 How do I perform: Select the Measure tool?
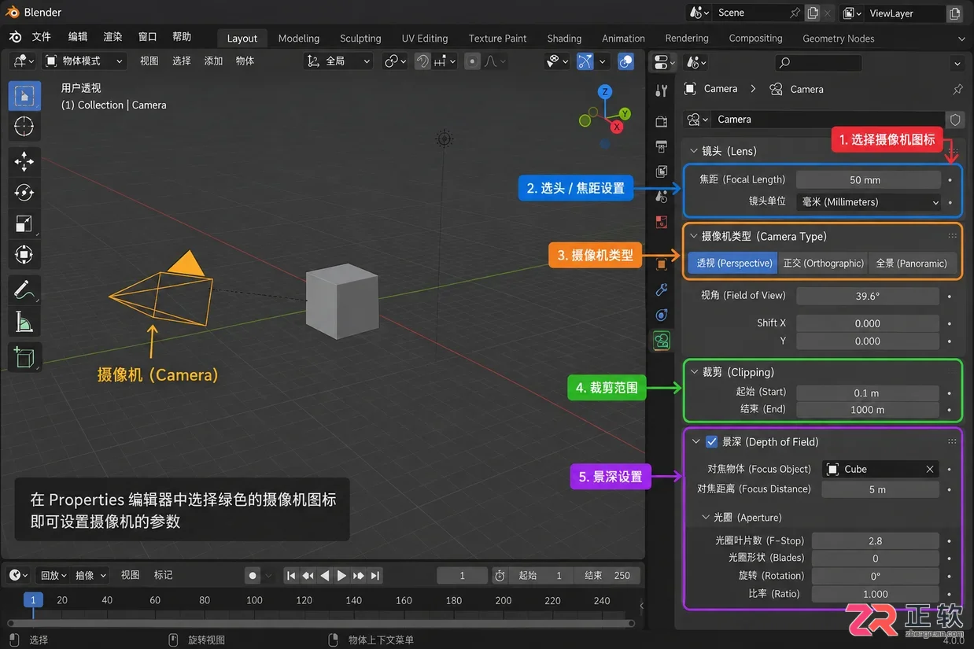24,322
